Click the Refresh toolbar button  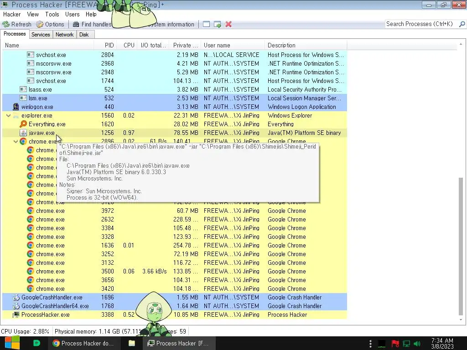click(x=17, y=25)
